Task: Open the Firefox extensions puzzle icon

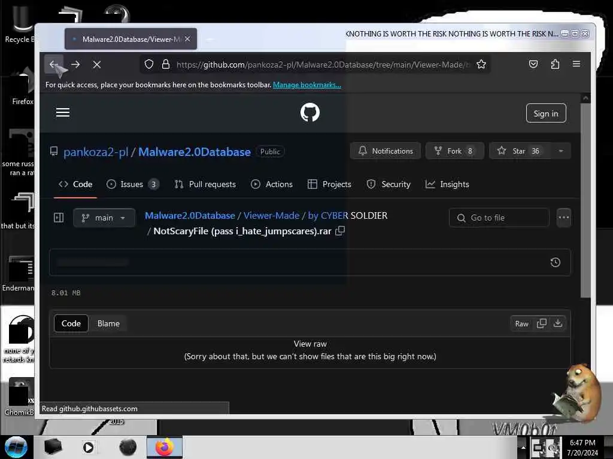Action: tap(555, 64)
